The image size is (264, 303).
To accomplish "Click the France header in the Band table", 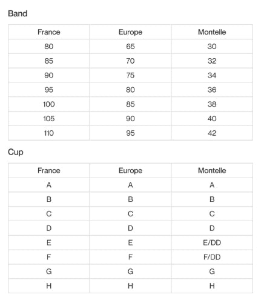I will tap(49, 32).
